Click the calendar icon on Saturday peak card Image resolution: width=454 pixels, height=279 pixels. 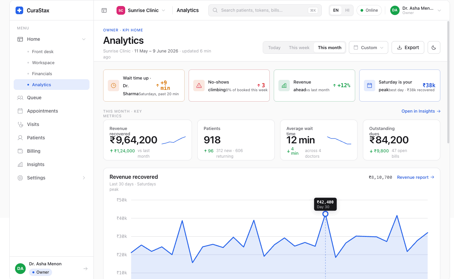(x=370, y=86)
